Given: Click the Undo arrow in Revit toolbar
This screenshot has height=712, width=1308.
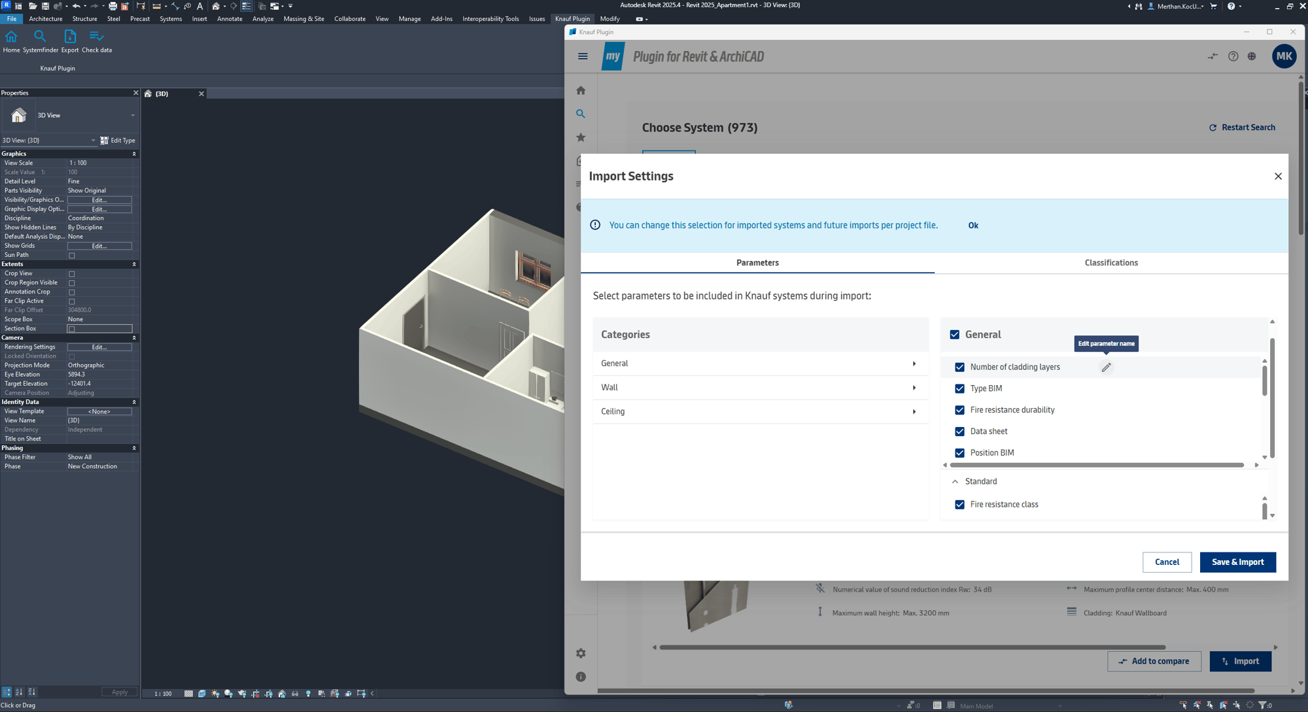Looking at the screenshot, I should click(x=76, y=6).
